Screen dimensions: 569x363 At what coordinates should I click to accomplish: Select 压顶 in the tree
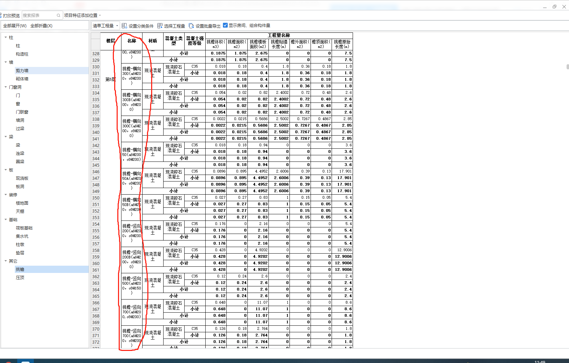20,278
